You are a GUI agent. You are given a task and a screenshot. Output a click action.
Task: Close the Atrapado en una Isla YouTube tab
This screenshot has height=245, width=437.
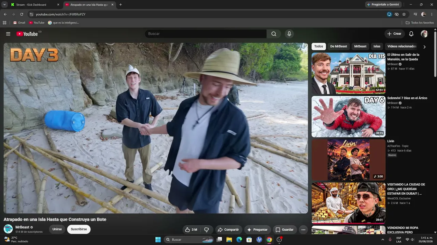[x=112, y=5]
